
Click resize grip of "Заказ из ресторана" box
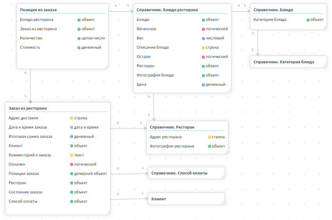108,212
